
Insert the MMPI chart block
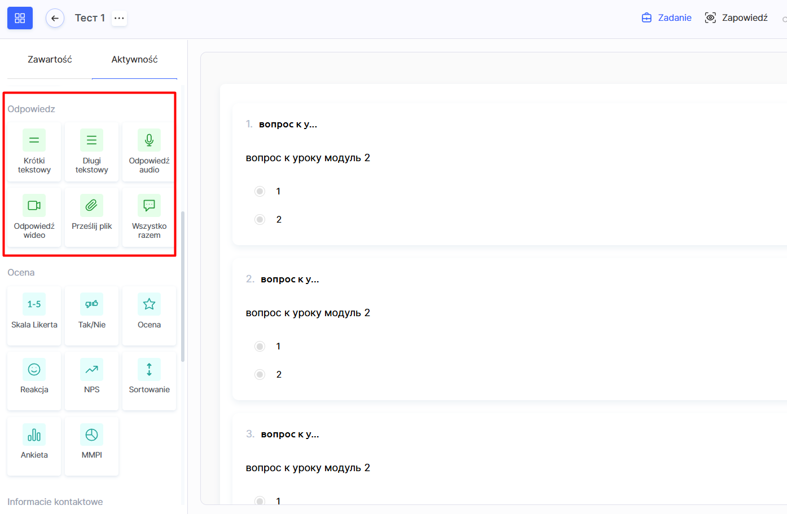91,446
